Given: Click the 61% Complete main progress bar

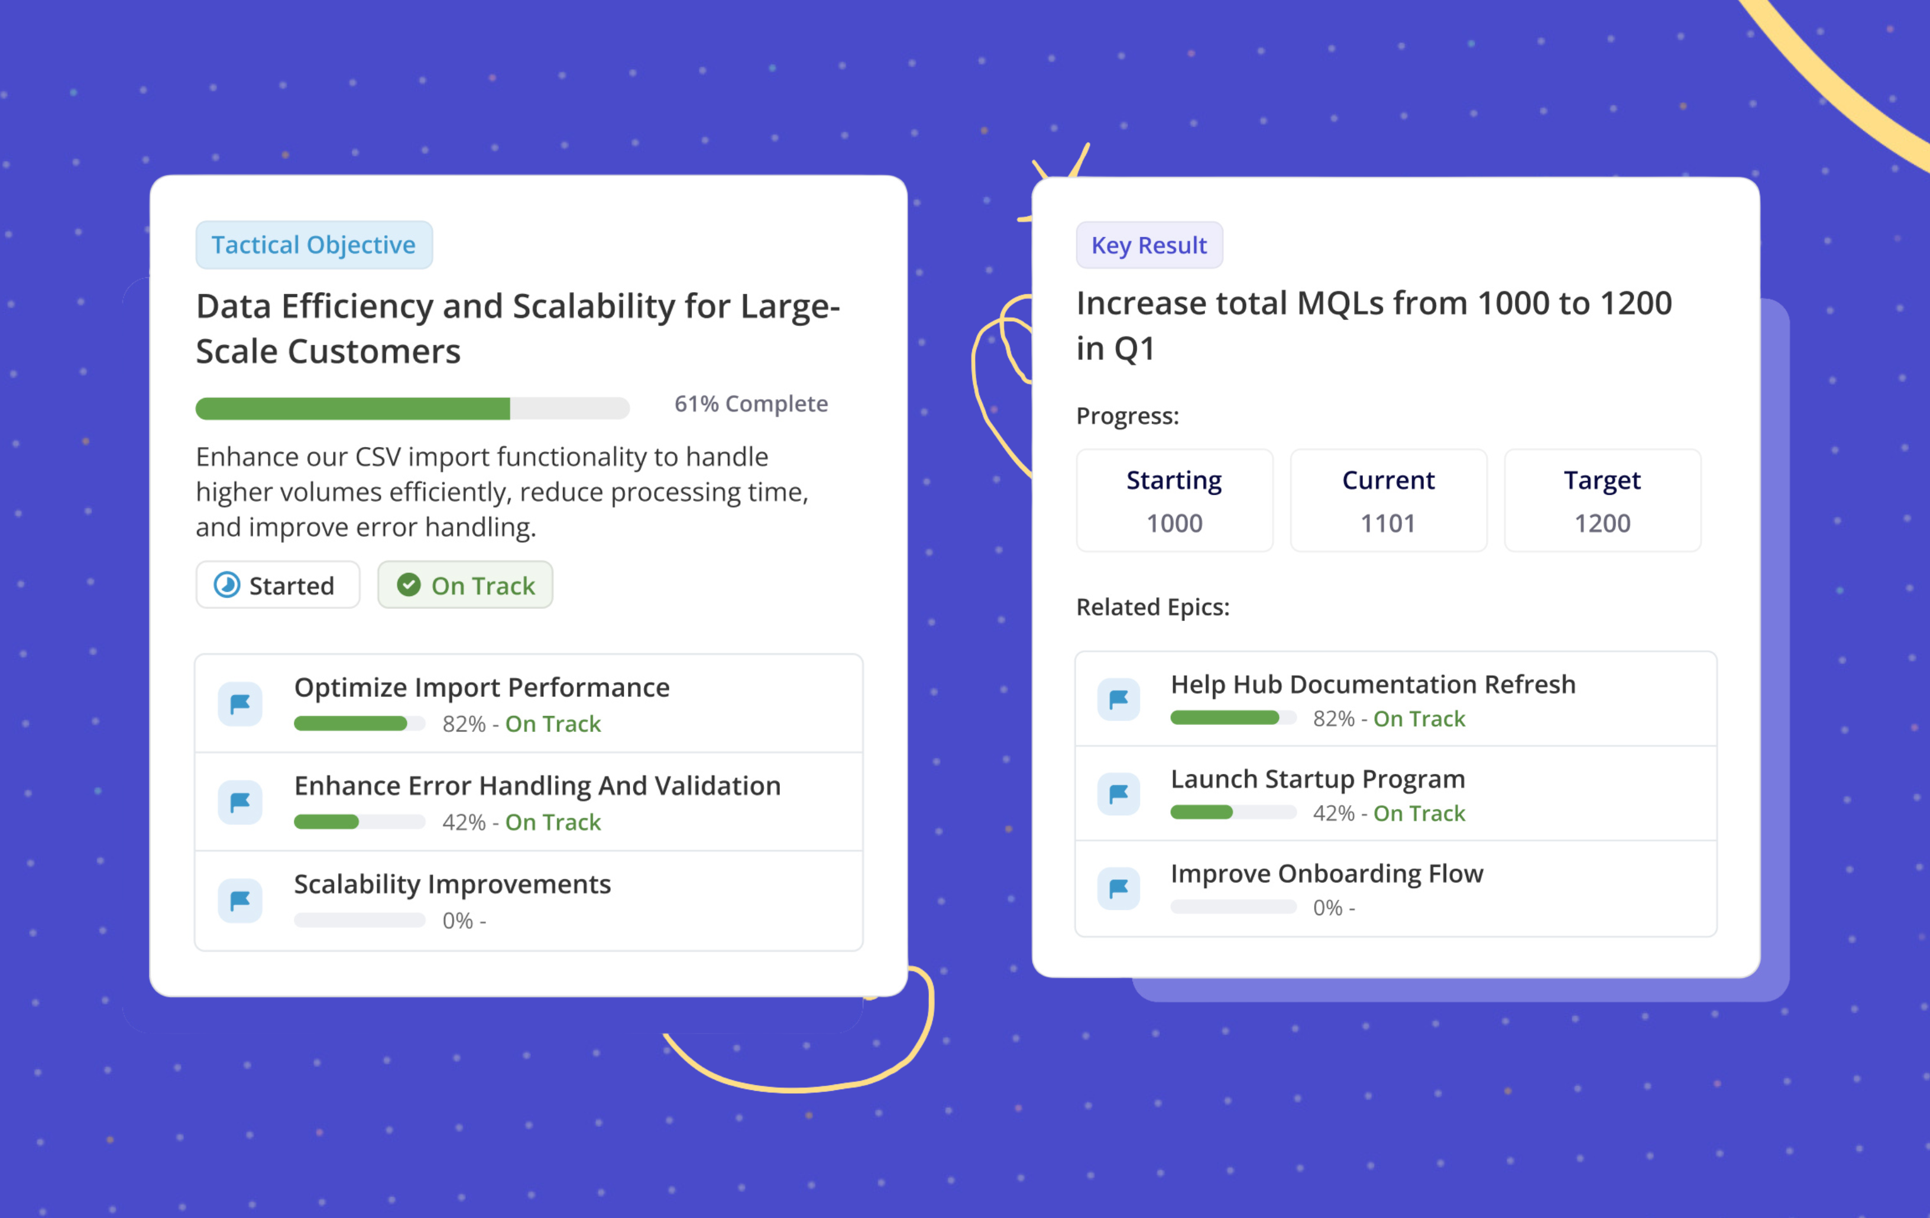Looking at the screenshot, I should tap(413, 408).
